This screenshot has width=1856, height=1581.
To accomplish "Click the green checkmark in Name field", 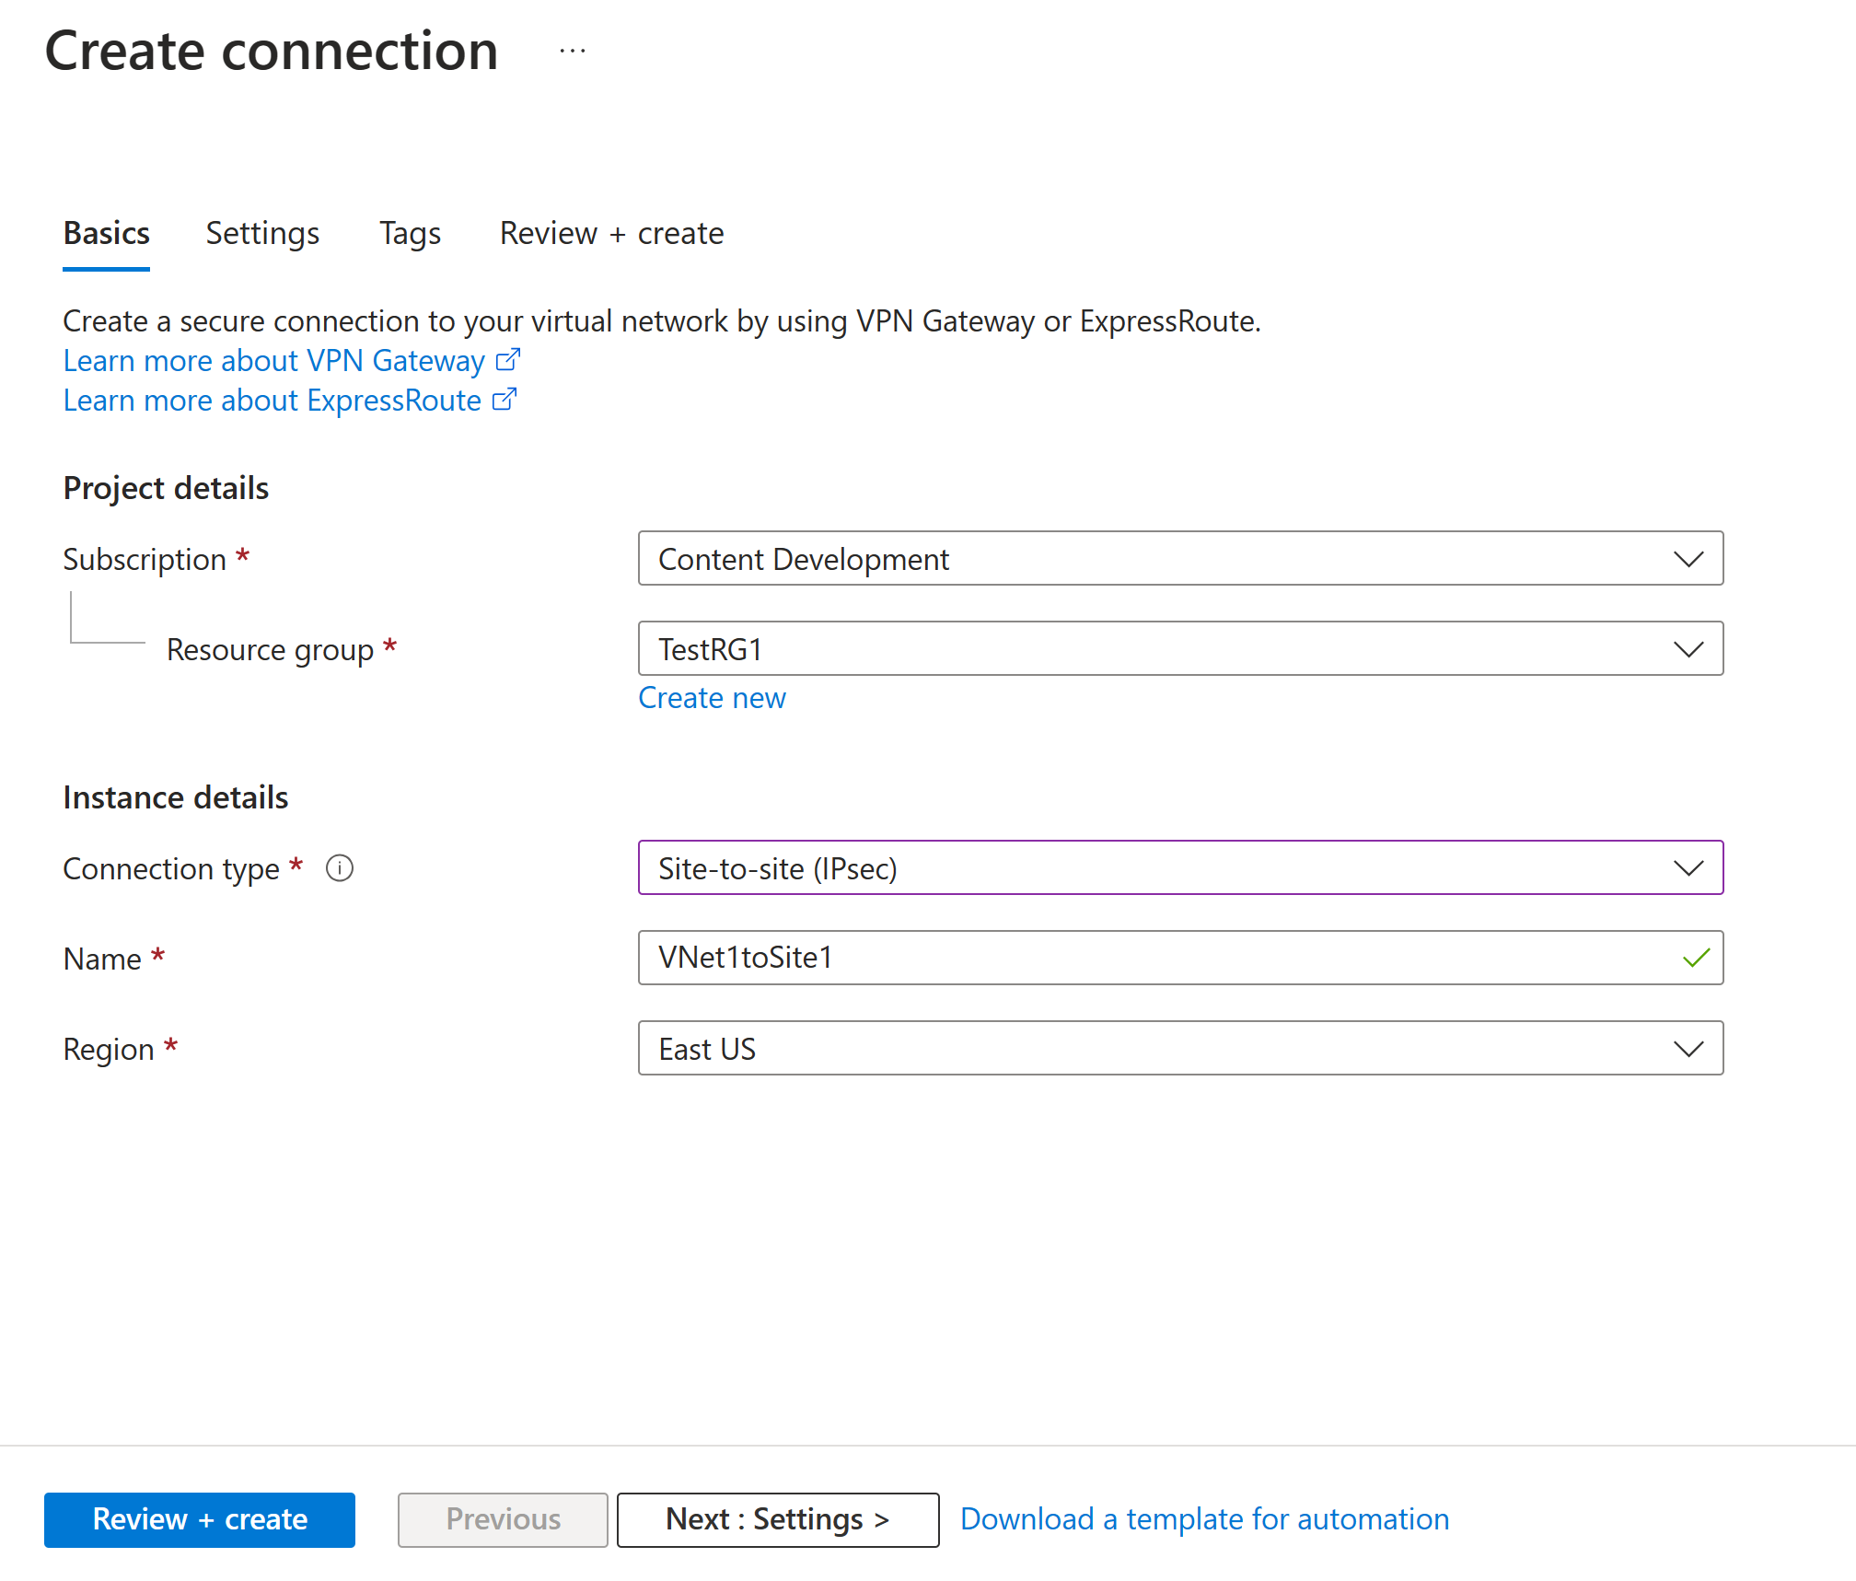I will pos(1696,959).
